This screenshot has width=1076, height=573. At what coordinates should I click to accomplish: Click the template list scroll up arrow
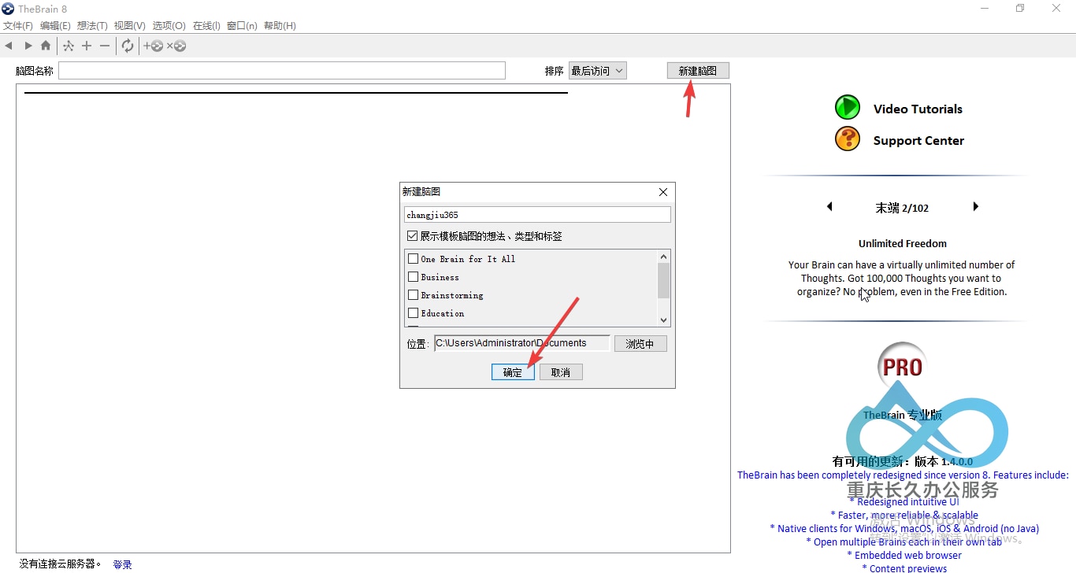663,257
